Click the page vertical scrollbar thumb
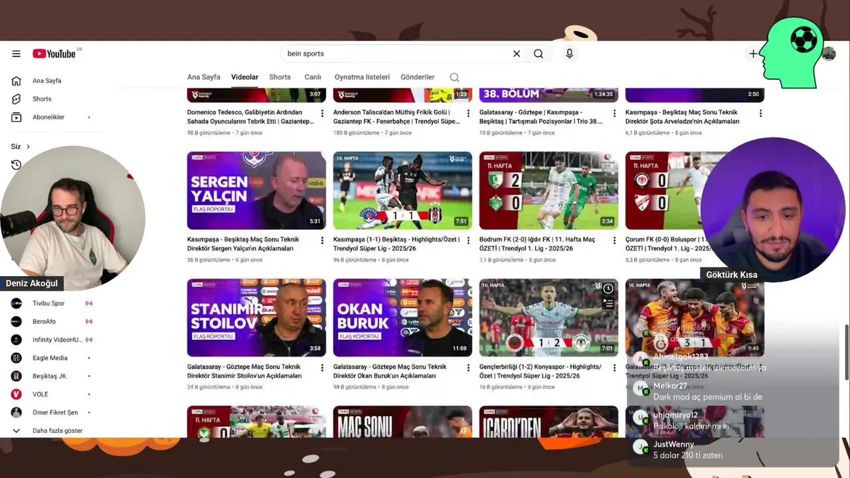 coord(846,352)
